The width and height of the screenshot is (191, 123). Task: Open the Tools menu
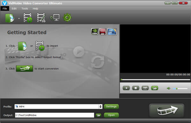click(25, 9)
